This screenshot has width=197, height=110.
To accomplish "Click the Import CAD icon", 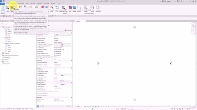I will pyautogui.click(x=57, y=9).
